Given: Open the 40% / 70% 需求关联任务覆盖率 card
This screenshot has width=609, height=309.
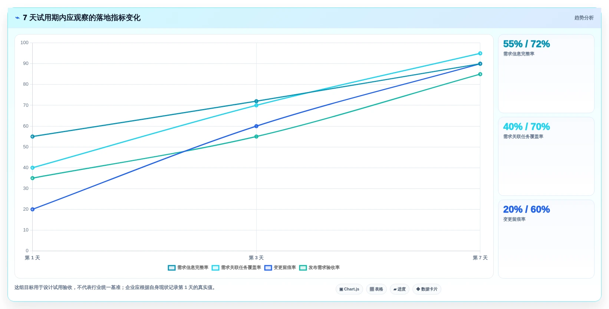Looking at the screenshot, I should pos(546,157).
